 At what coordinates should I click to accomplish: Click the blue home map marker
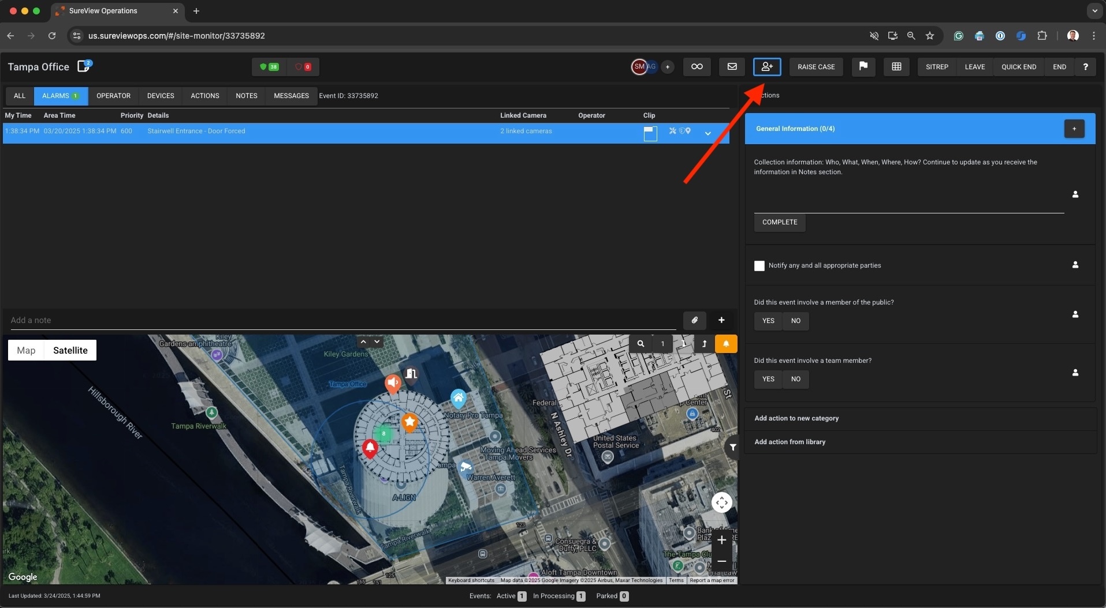tap(458, 398)
